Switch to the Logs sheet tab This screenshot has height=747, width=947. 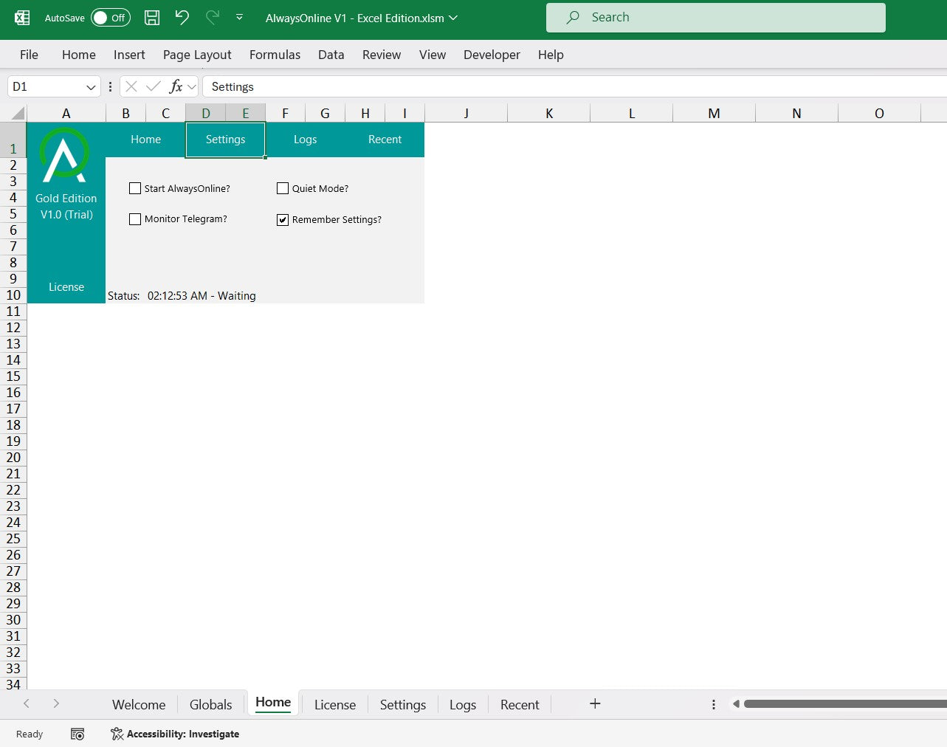(x=463, y=705)
